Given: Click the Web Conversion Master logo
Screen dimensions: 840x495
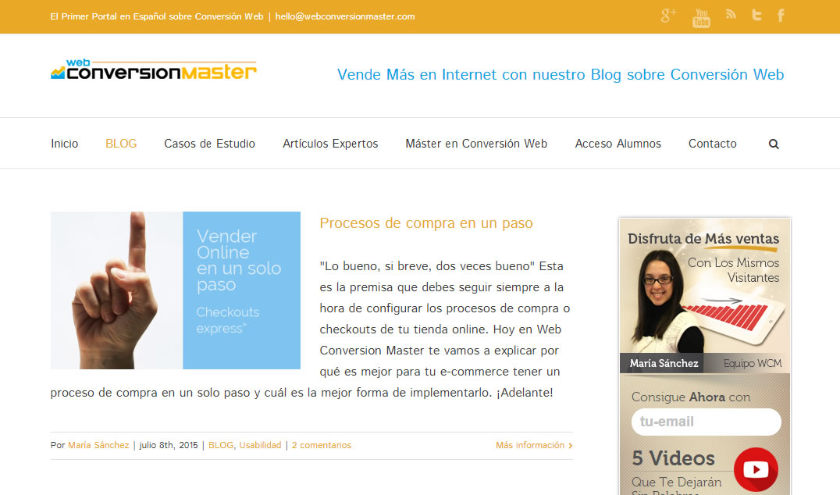Looking at the screenshot, I should (153, 69).
